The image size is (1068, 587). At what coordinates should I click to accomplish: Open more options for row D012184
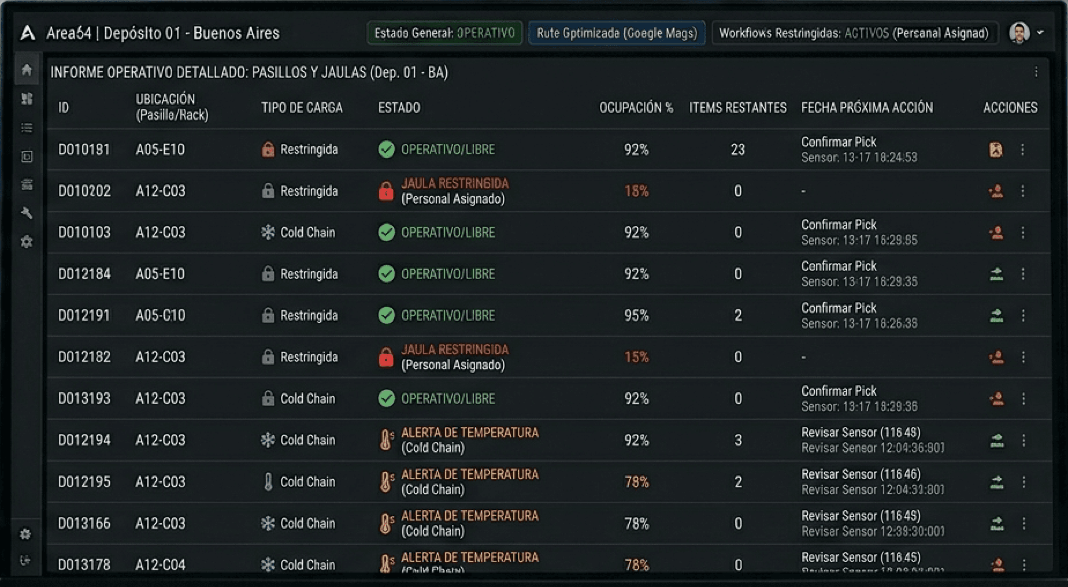coord(1023,274)
